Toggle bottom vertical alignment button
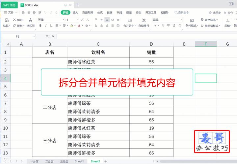Screen dimensions: 237x164 click(x=107, y=20)
